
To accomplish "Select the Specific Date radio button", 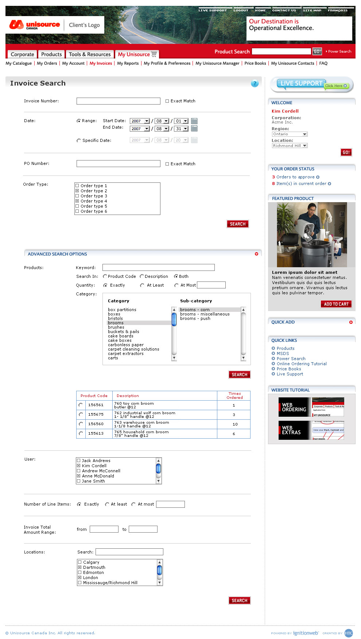I will coord(78,140).
